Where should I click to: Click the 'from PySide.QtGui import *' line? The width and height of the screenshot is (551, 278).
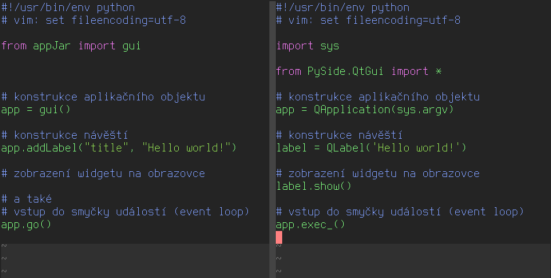click(359, 71)
